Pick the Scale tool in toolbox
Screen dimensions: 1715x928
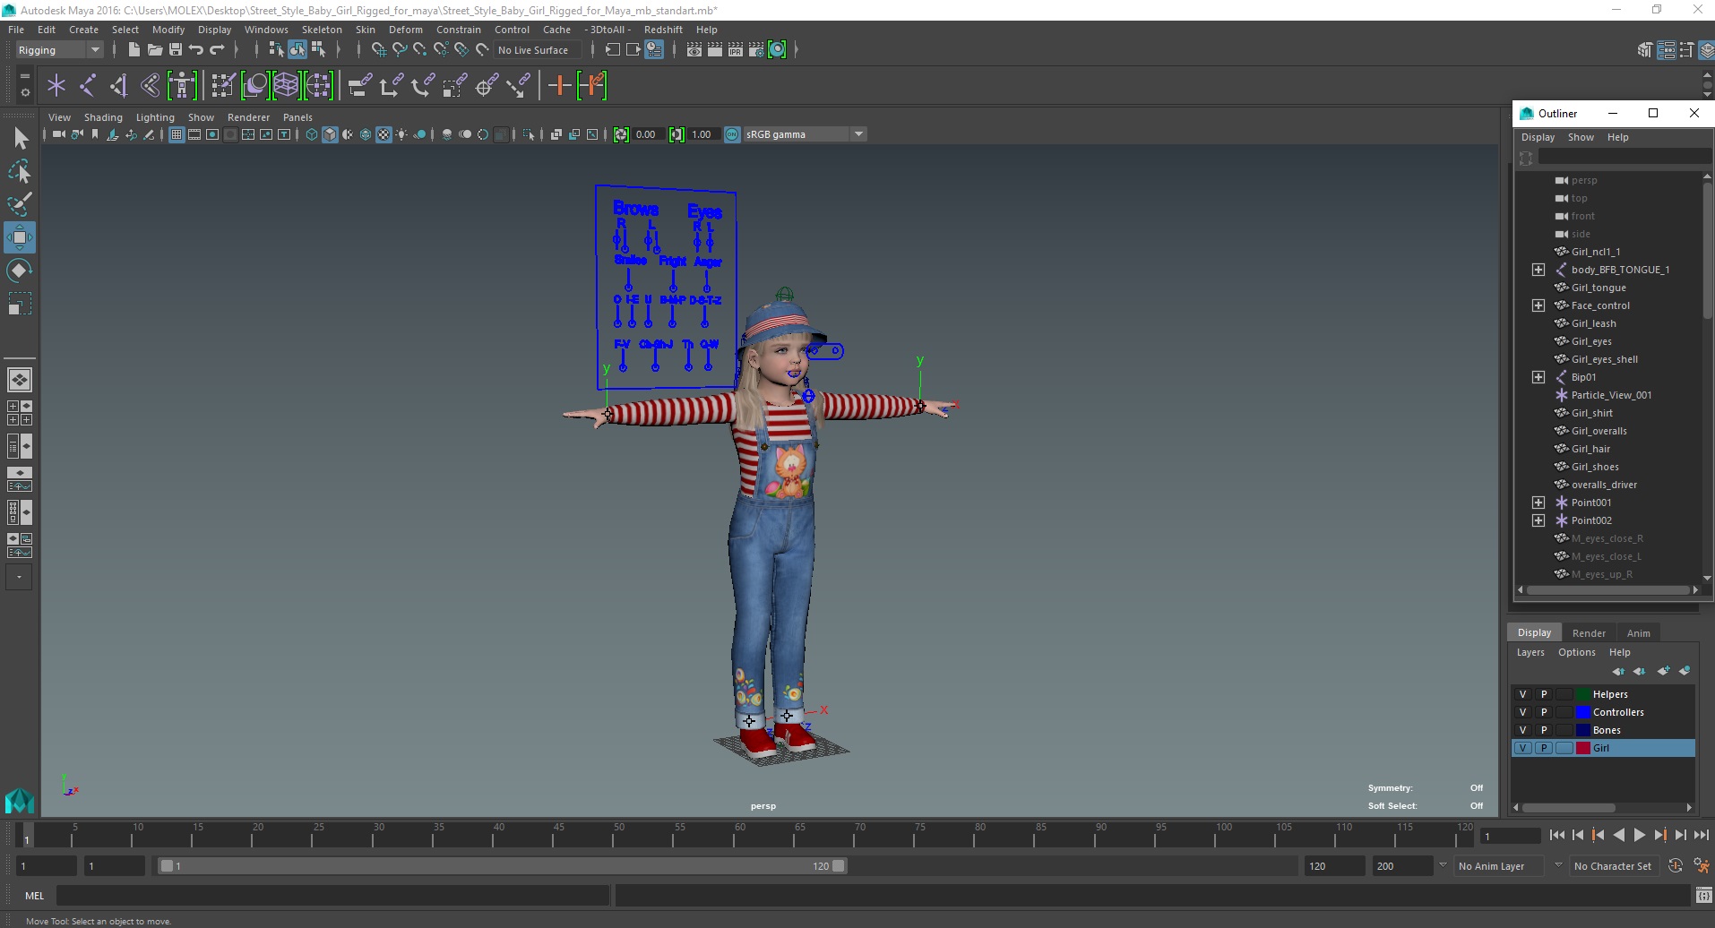[20, 304]
